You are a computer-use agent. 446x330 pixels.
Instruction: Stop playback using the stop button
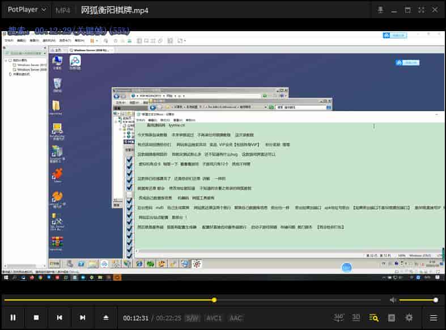(36, 318)
